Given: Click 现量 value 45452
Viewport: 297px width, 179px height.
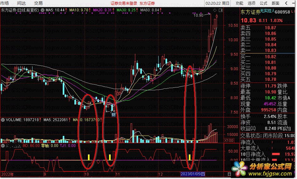Looking at the screenshot, I should pyautogui.click(x=270, y=104).
